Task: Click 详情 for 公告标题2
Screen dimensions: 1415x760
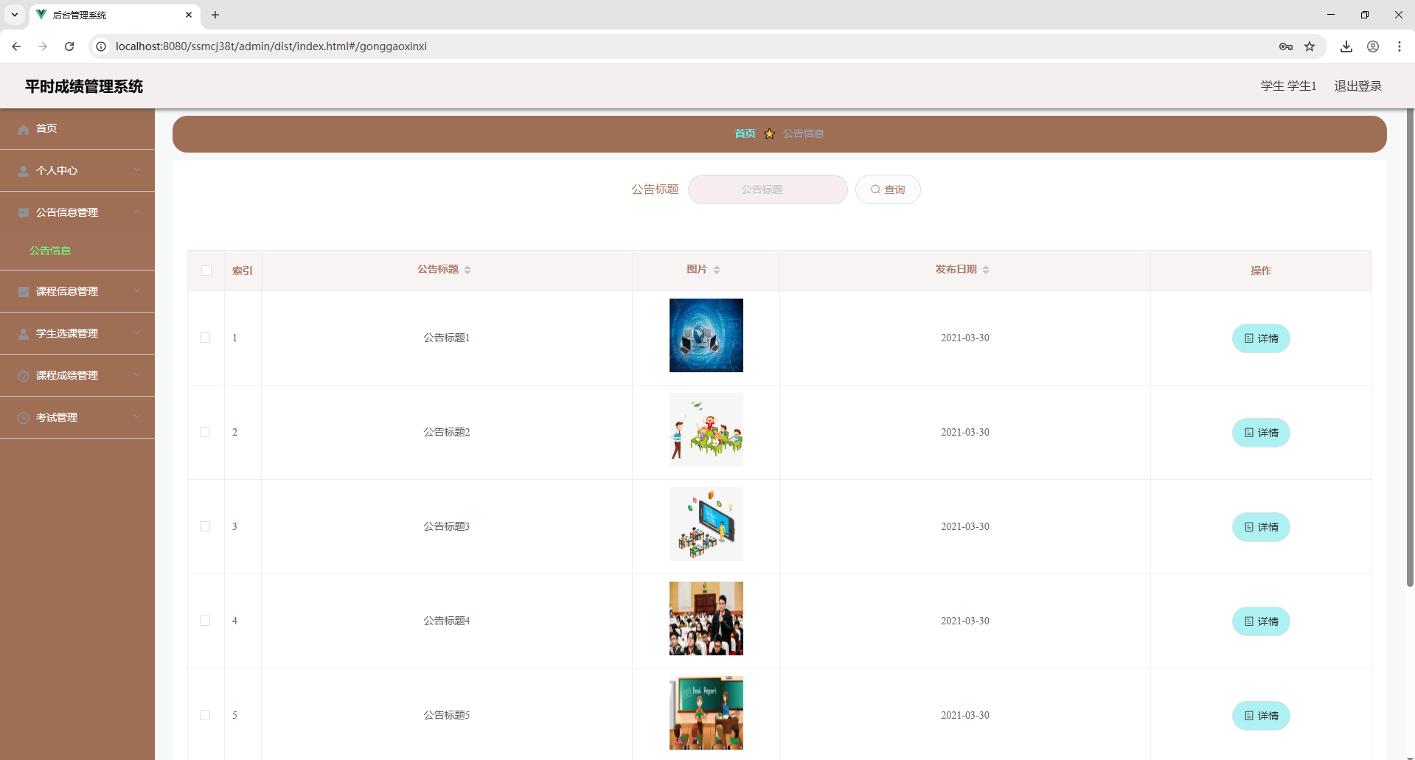Action: point(1261,433)
